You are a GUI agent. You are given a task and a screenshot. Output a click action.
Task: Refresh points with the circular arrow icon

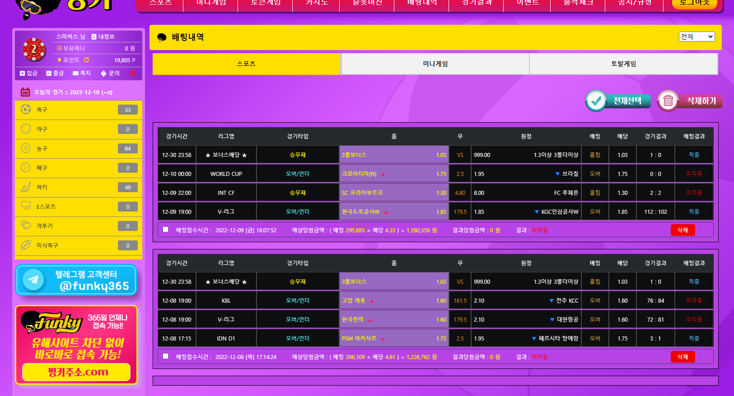tap(86, 60)
